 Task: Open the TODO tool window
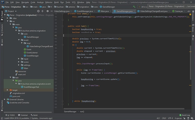coord(10,115)
